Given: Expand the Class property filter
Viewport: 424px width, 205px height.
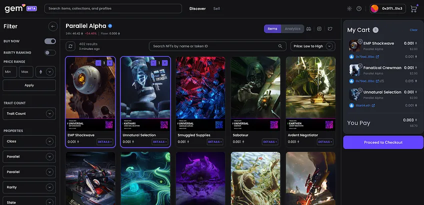Looking at the screenshot, I should (29, 141).
